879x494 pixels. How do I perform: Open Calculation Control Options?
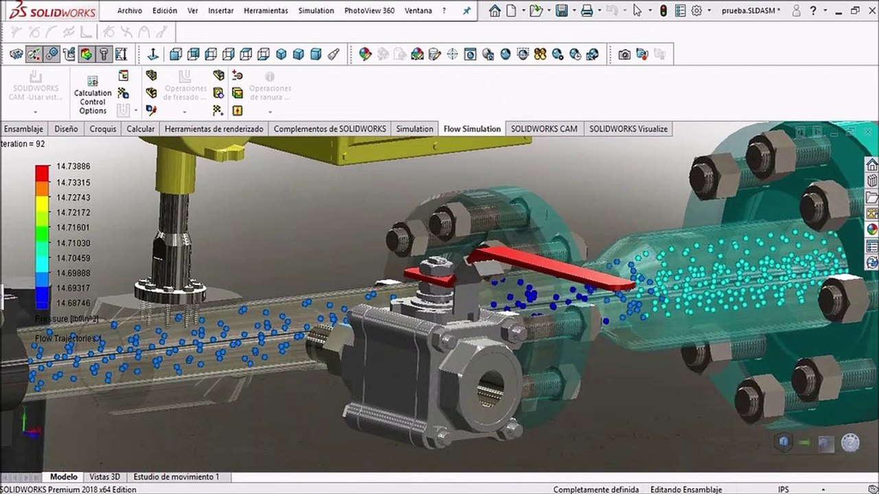click(93, 95)
